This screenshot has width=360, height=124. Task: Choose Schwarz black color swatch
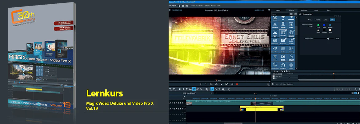[x=324, y=30]
